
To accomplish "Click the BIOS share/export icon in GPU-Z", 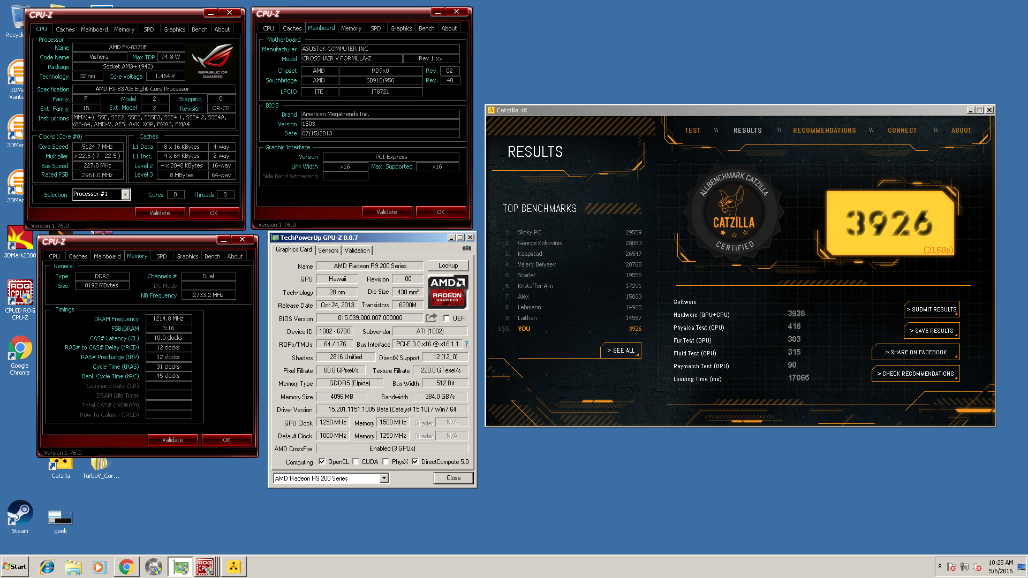I will click(431, 318).
